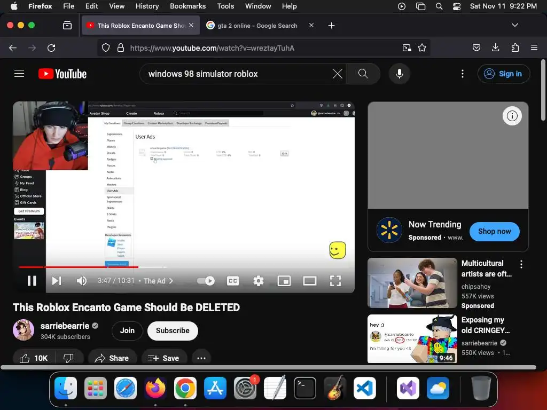Start voice search with microphone icon

[400, 74]
